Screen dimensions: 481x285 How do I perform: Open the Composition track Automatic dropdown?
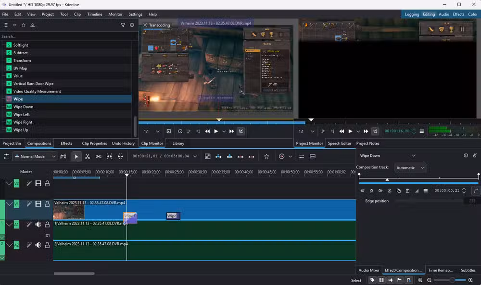pyautogui.click(x=410, y=168)
